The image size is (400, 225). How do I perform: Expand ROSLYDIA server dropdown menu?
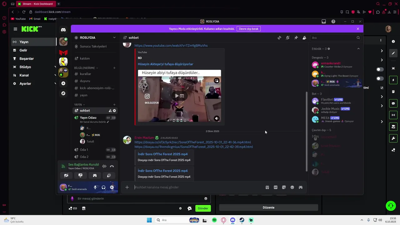[x=114, y=37]
